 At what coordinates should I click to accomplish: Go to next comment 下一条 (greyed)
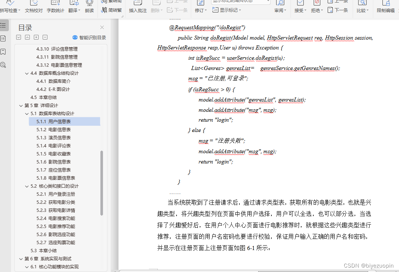[x=177, y=10]
